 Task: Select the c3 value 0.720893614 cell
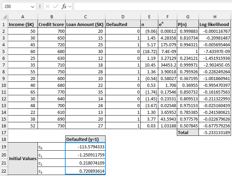(x=85, y=171)
